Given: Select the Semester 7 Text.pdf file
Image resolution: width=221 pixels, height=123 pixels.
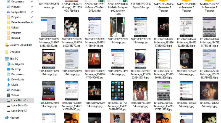Looking at the screenshot, I should [210, 7].
